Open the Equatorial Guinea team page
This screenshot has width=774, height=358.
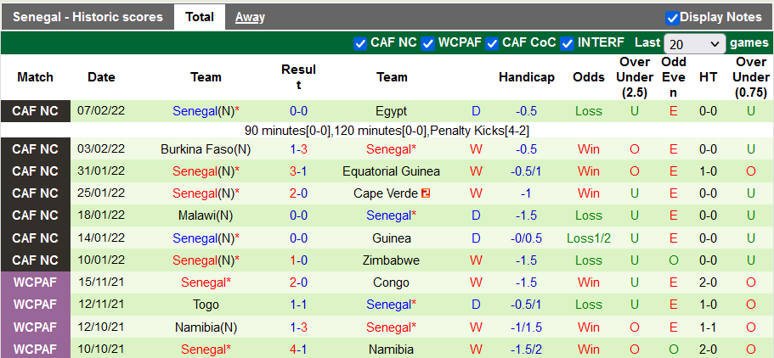point(391,171)
